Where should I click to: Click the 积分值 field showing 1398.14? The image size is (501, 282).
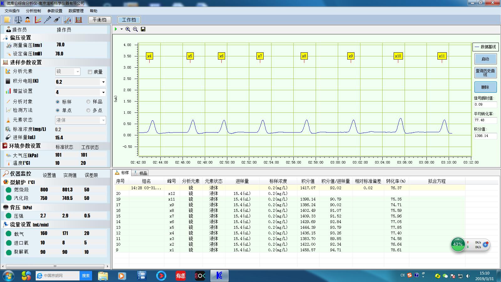tap(485, 136)
